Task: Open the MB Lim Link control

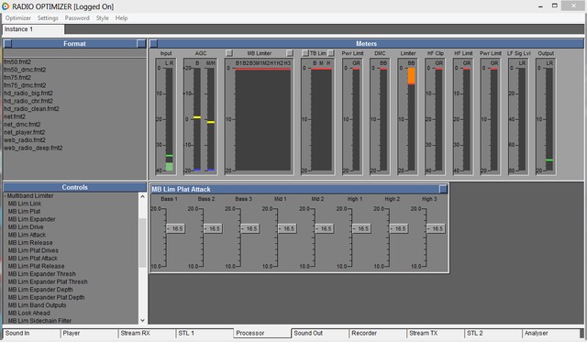Action: 25,204
